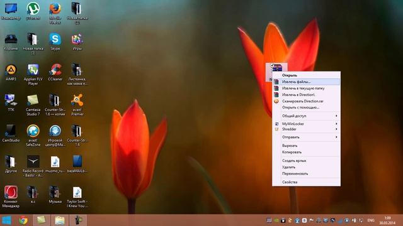Select the Counter-Strike 1.6 folder next to Игровой центр

(77, 136)
